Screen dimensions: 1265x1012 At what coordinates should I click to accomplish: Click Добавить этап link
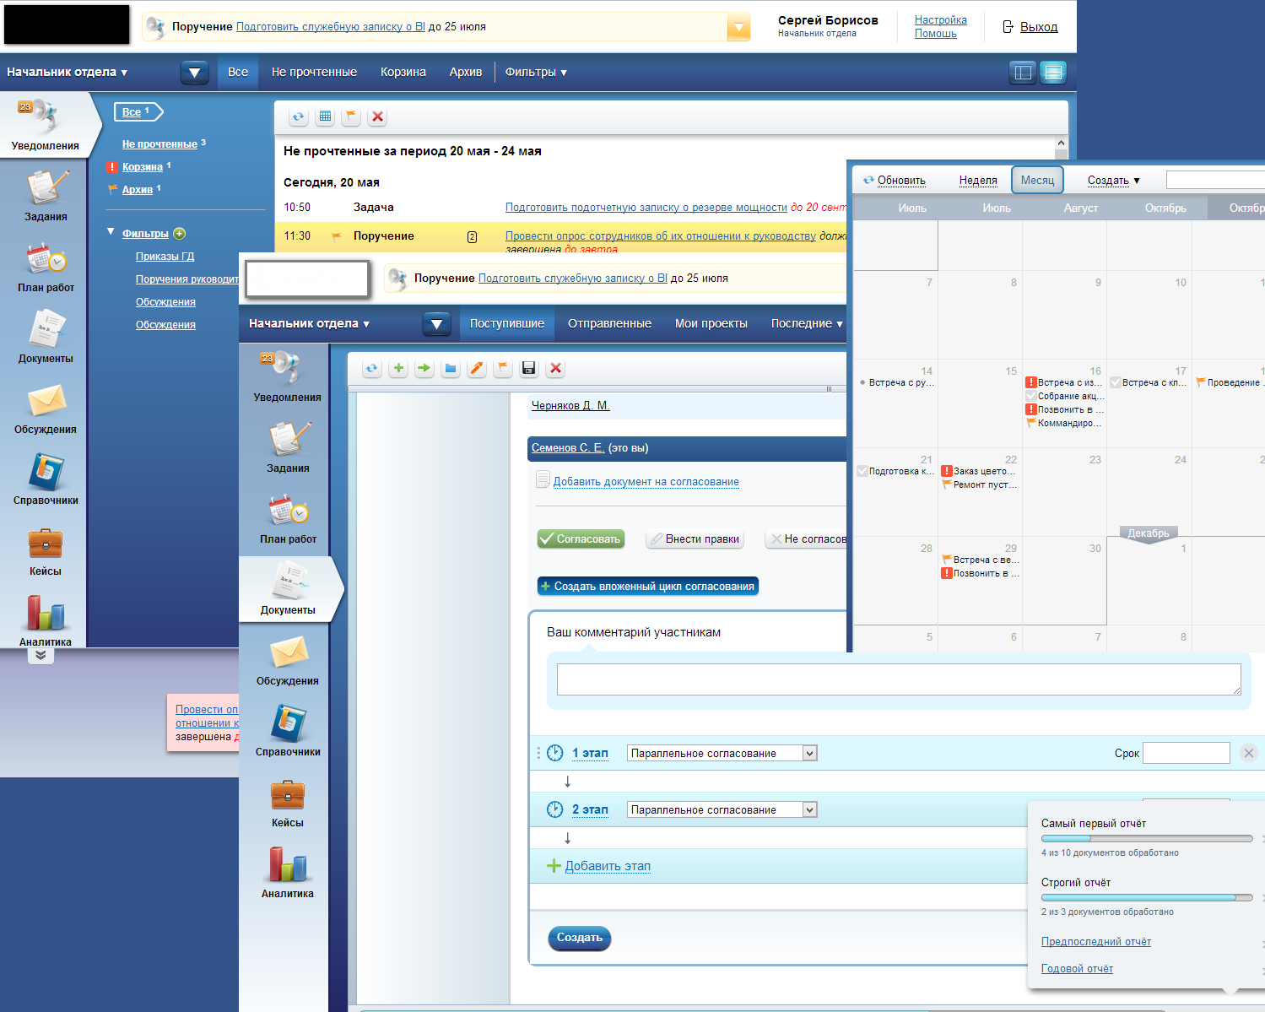[x=608, y=866]
